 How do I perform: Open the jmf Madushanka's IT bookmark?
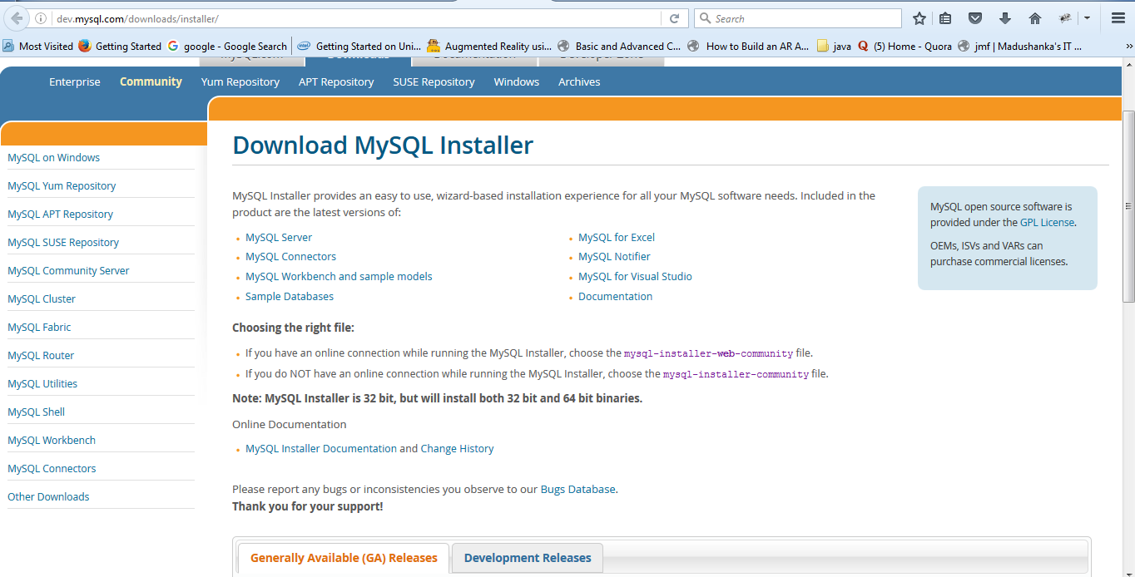point(1020,47)
